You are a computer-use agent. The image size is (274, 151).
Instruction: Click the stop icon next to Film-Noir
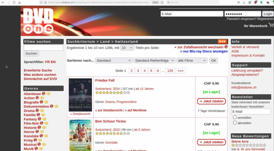41,123
